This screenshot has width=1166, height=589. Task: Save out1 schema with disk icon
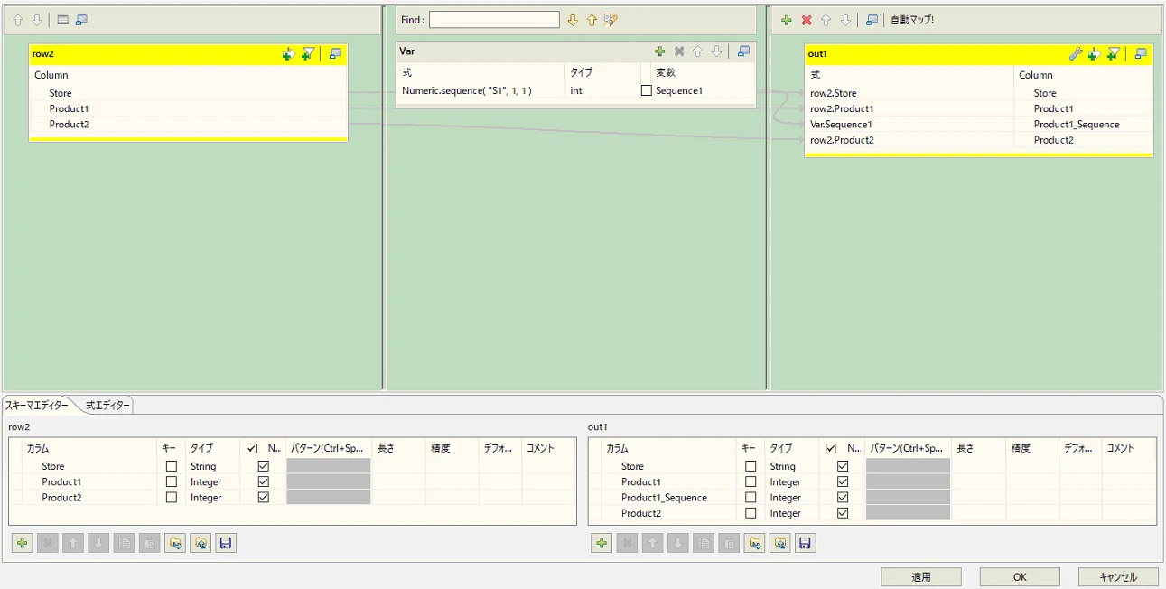click(x=805, y=543)
